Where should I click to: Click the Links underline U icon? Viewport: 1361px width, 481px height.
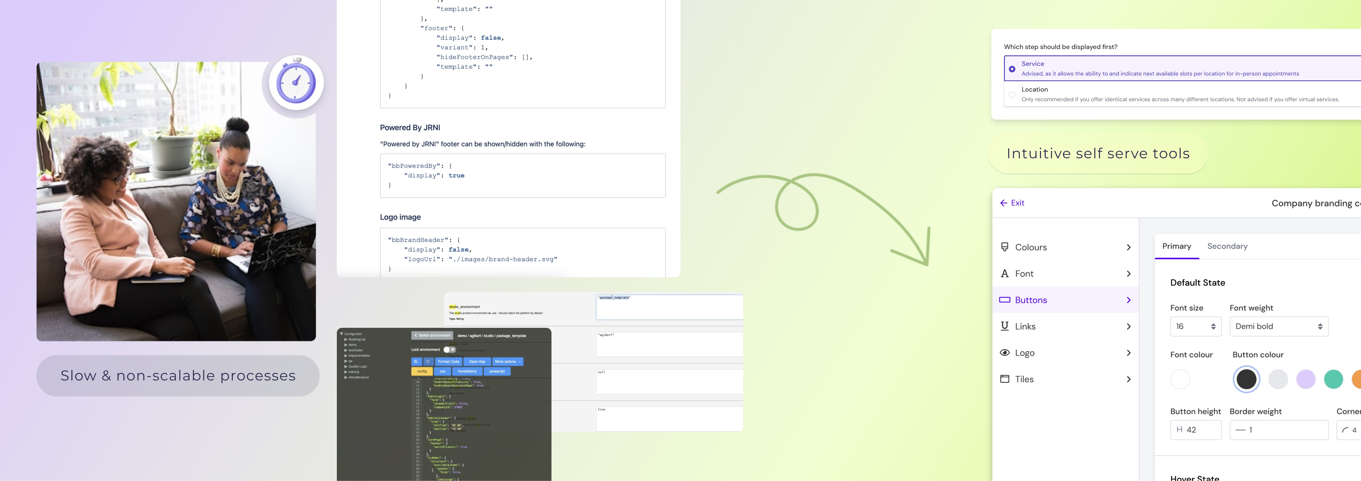pos(1004,326)
